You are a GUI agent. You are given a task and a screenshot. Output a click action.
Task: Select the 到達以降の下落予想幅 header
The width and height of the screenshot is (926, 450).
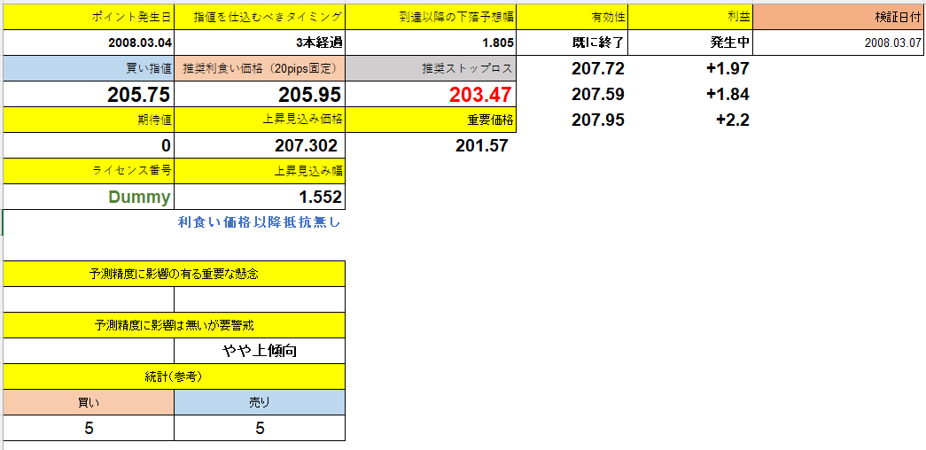pos(431,17)
